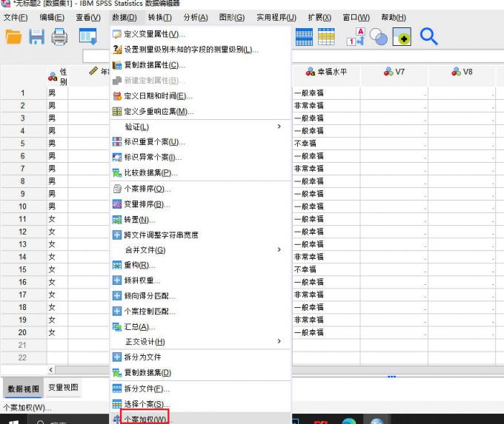The height and width of the screenshot is (424, 504).
Task: Click the Sort Variables icon
Action: [x=117, y=204]
